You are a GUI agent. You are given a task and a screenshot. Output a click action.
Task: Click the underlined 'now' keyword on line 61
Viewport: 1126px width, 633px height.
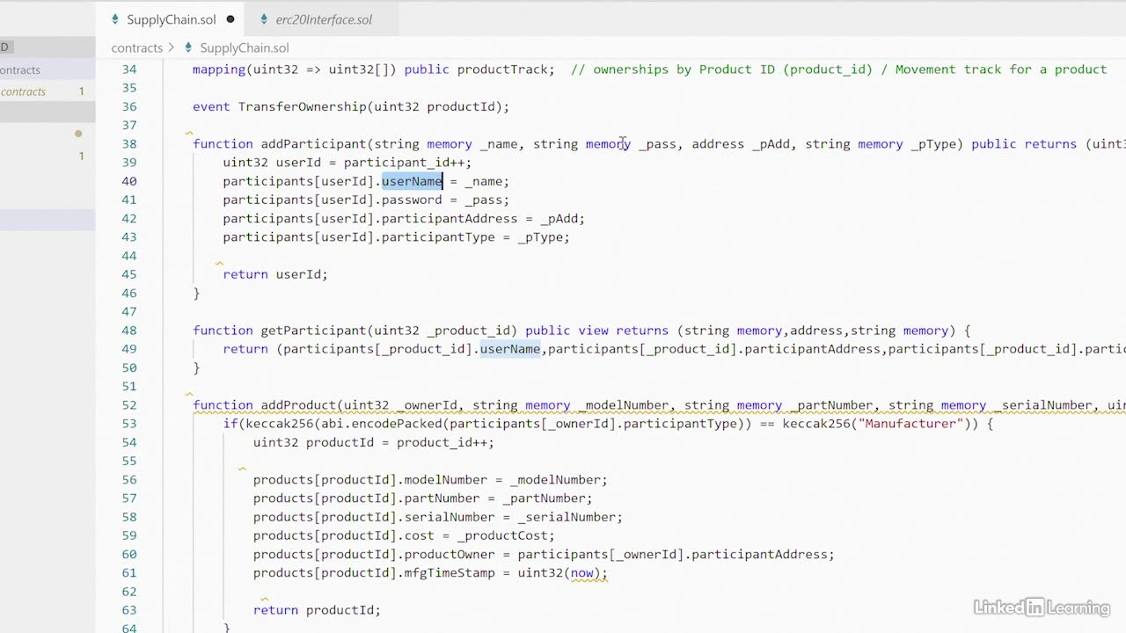click(581, 573)
